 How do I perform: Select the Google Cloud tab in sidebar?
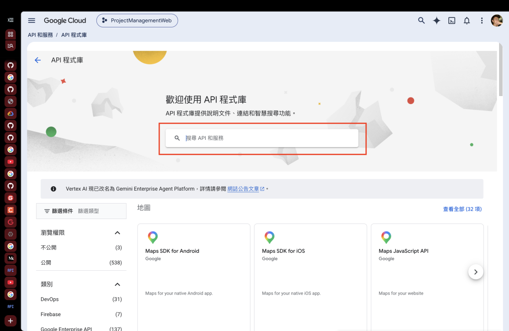coord(10,113)
